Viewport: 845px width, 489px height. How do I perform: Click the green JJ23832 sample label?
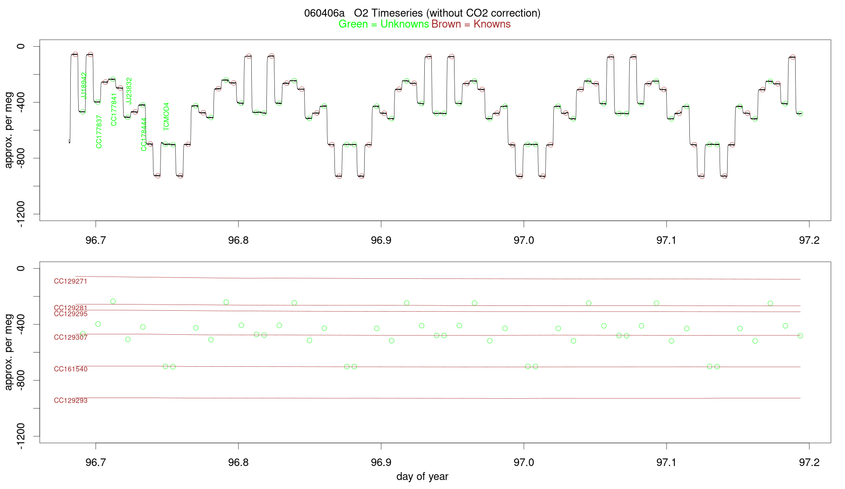(129, 91)
